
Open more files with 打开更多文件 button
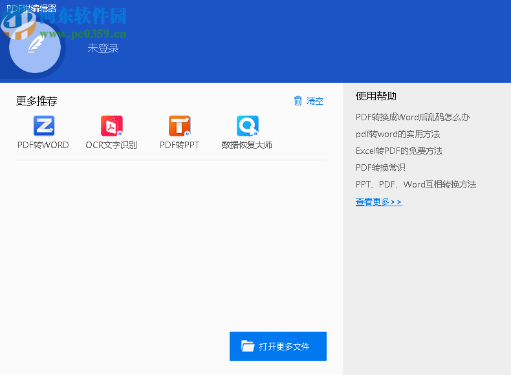pyautogui.click(x=278, y=346)
